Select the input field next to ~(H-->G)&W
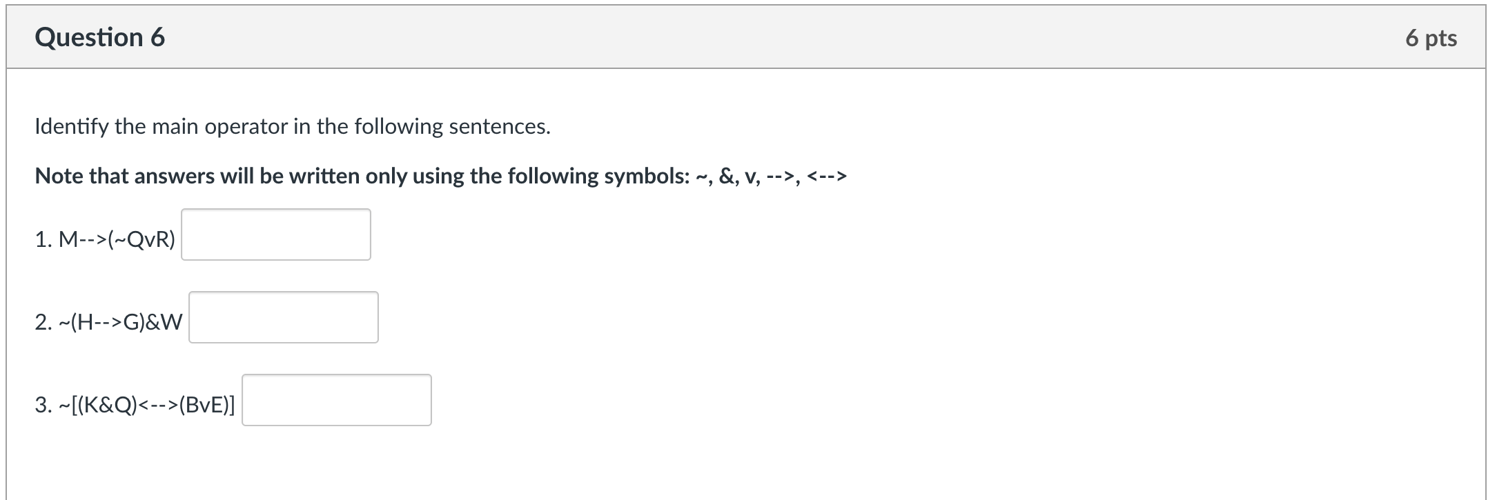1497x500 pixels. [284, 317]
